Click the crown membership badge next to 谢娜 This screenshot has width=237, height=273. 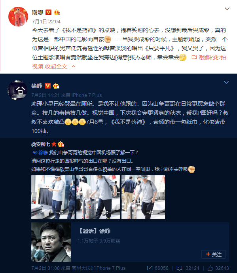(57, 12)
